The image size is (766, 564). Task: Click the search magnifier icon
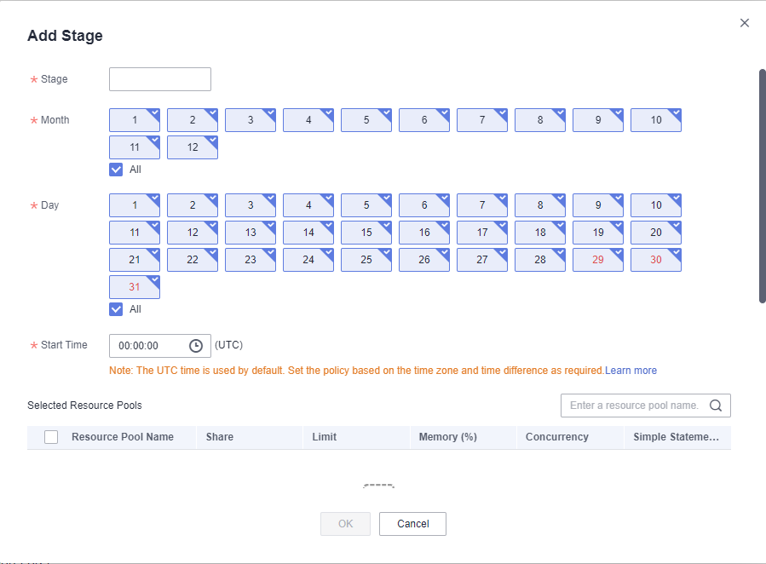(715, 406)
